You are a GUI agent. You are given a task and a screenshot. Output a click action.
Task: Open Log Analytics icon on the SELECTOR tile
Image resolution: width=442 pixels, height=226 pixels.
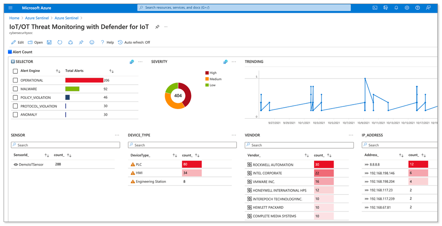tap(132, 62)
